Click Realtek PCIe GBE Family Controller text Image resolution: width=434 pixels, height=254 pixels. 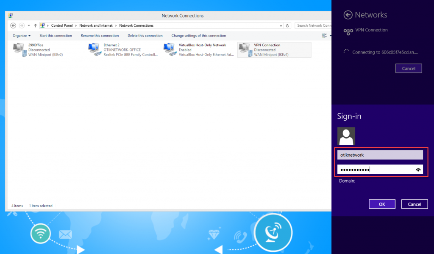pyautogui.click(x=131, y=55)
